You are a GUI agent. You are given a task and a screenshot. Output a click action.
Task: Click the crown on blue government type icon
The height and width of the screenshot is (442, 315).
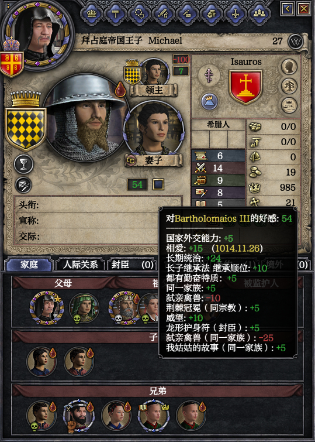point(210,101)
